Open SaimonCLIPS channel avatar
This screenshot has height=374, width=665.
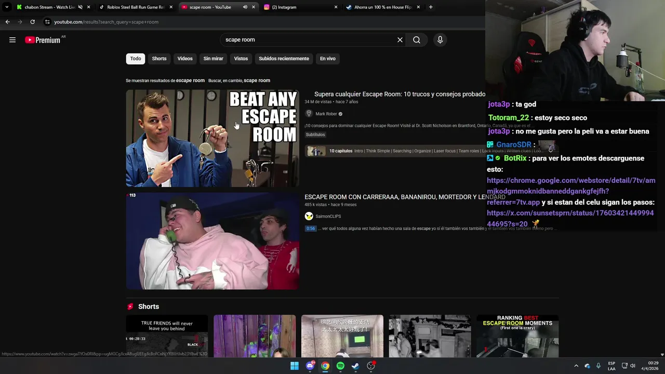pyautogui.click(x=309, y=216)
